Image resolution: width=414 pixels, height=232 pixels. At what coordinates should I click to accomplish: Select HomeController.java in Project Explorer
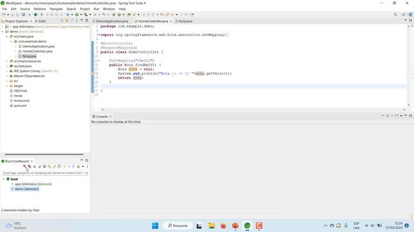(x=38, y=52)
